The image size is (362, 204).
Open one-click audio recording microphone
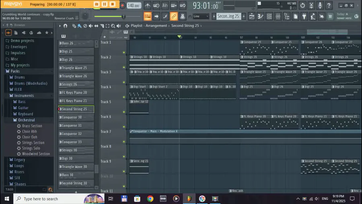(x=320, y=5)
